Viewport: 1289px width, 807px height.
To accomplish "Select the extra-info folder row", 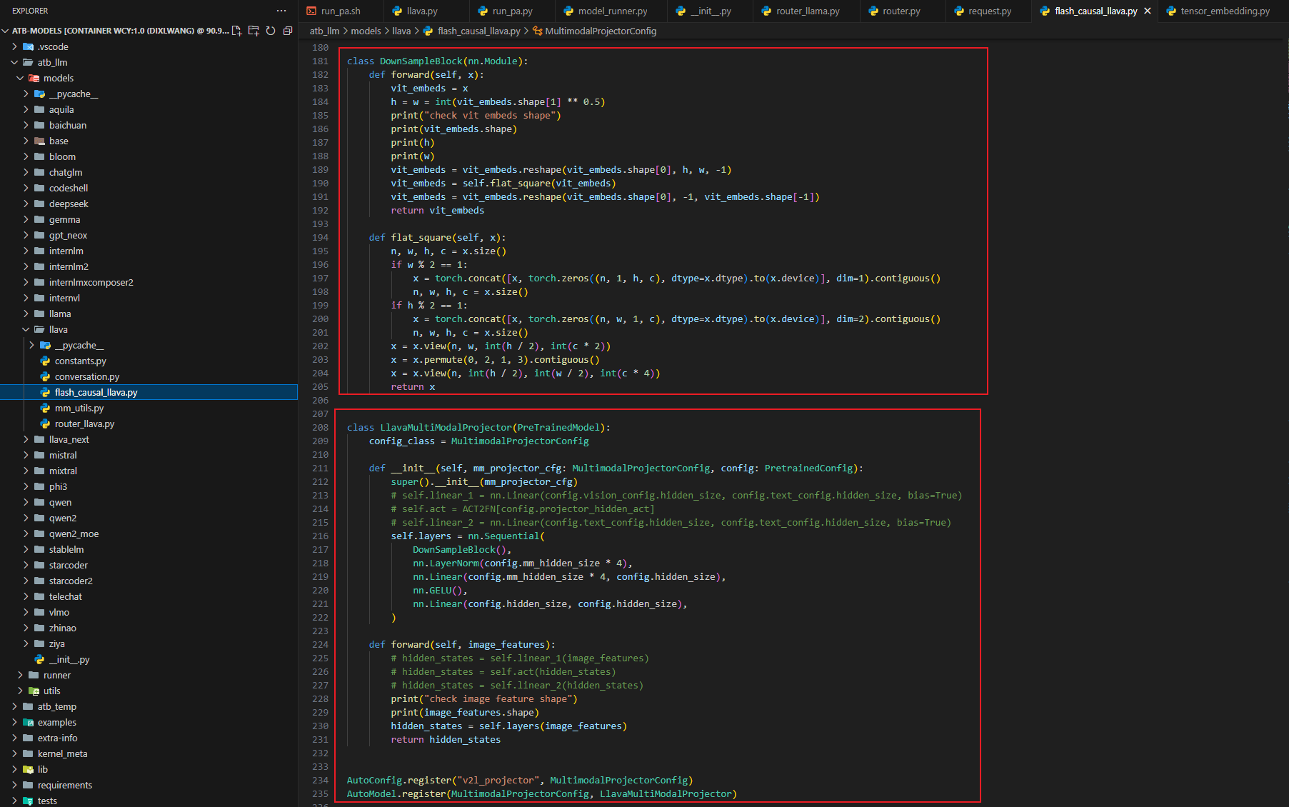I will 149,738.
